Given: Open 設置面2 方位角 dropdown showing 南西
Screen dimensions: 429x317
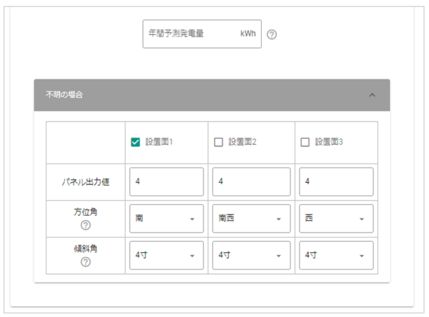Looking at the screenshot, I should (x=251, y=219).
